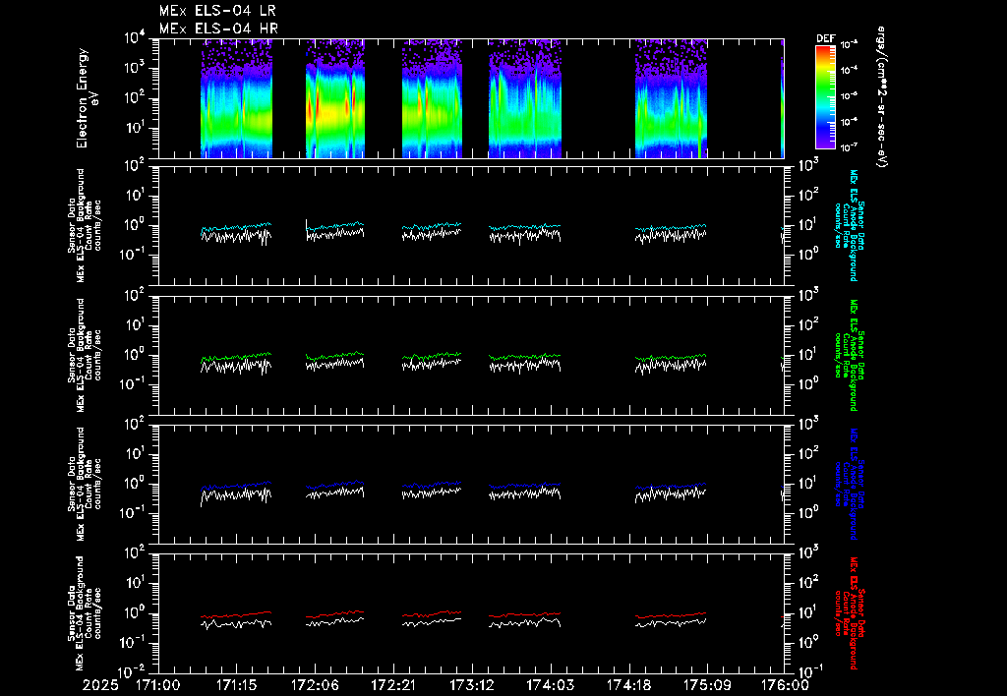Click the cyan background count rate label
The image size is (1007, 696).
(850, 225)
